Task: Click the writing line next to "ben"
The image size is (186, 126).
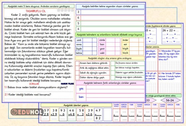Action: pos(115,97)
